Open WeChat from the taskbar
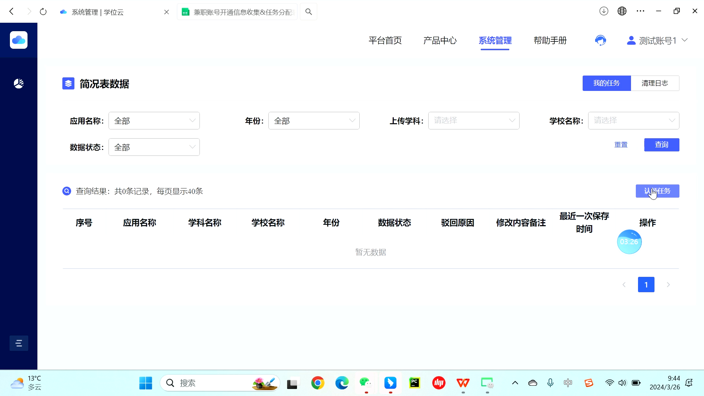The width and height of the screenshot is (704, 396). (x=365, y=382)
